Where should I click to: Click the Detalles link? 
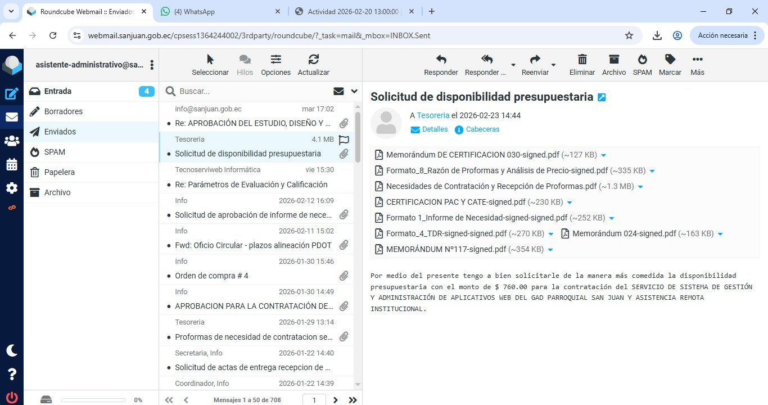(435, 129)
